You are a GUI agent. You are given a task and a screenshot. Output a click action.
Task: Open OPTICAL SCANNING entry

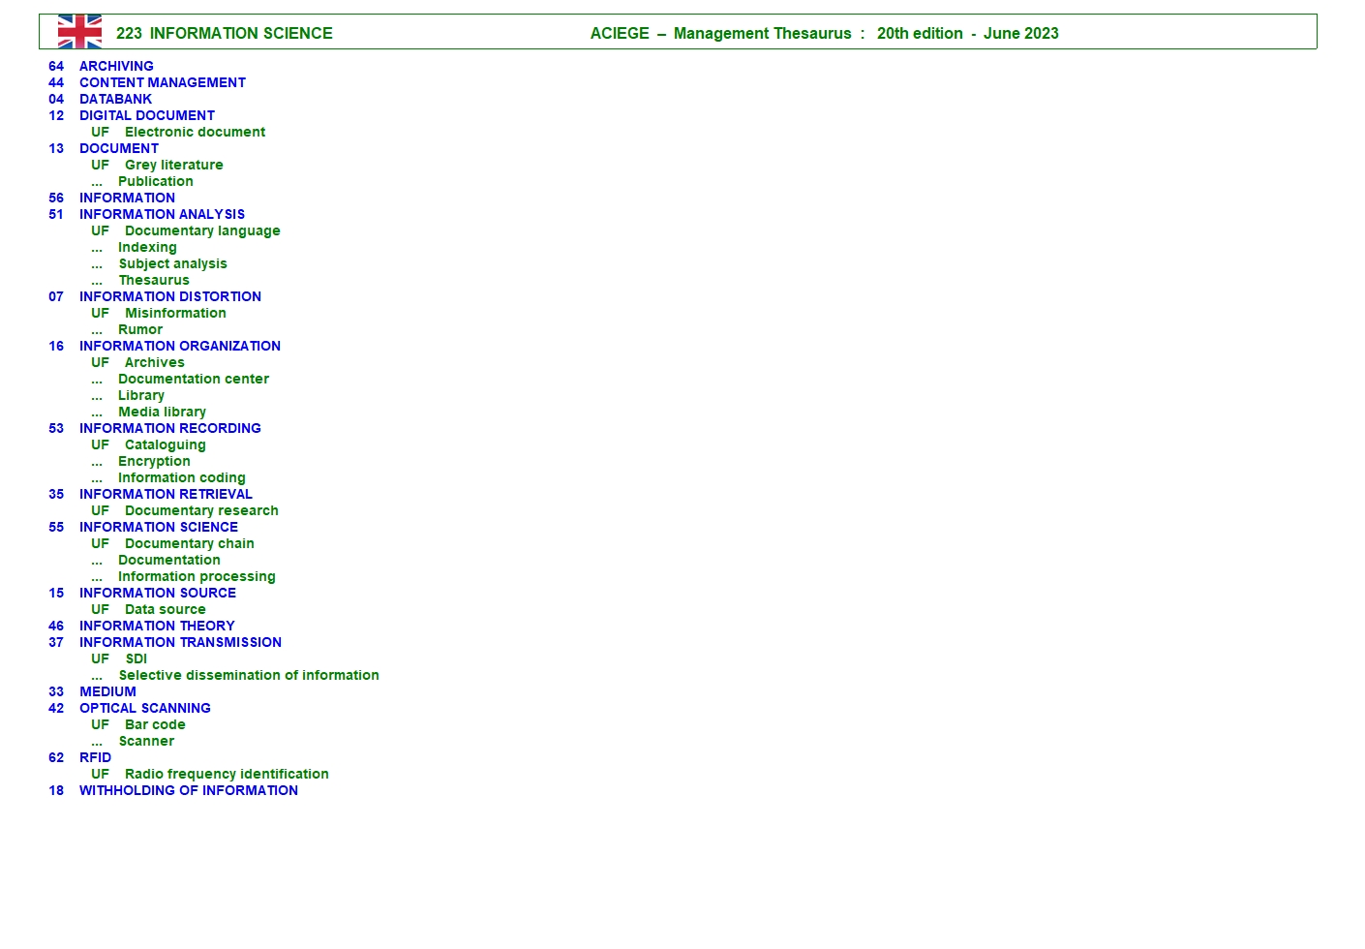tap(144, 708)
